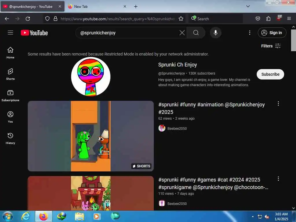296x222 pixels.
Task: Reload the current page
Action: pyautogui.click(x=28, y=18)
